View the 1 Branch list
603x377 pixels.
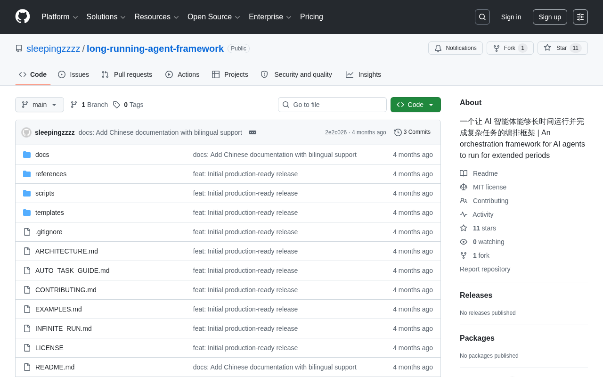point(89,105)
